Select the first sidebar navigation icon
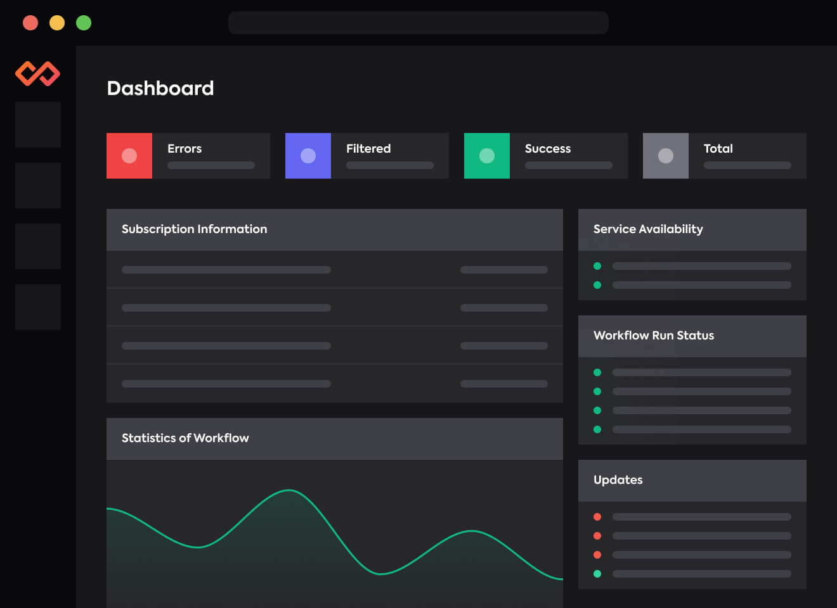 coord(37,125)
